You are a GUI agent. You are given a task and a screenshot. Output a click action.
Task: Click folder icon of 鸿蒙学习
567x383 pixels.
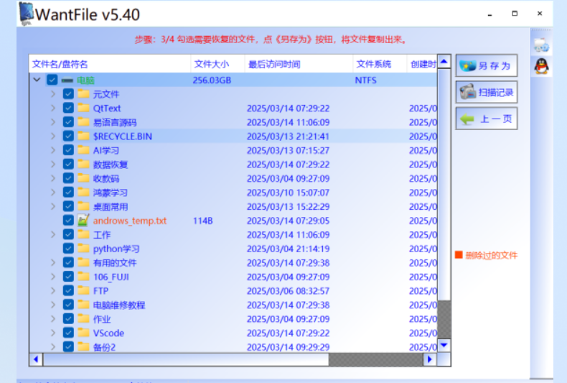83,193
